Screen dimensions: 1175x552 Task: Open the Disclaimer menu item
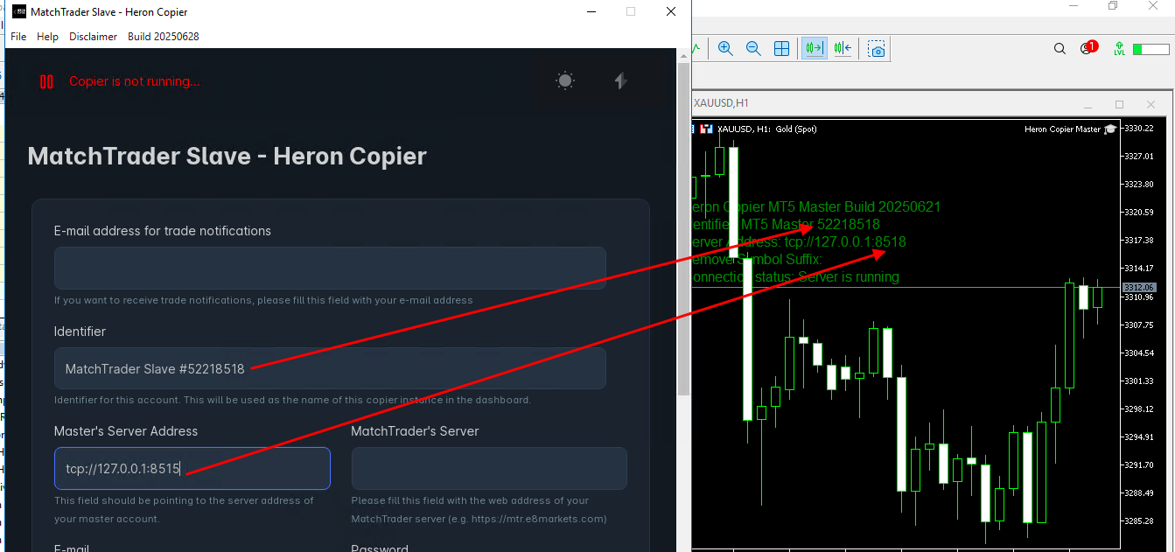click(93, 37)
